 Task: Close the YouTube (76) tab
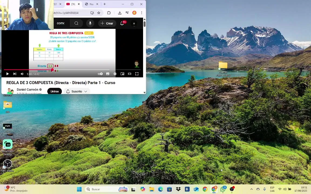click(x=79, y=4)
